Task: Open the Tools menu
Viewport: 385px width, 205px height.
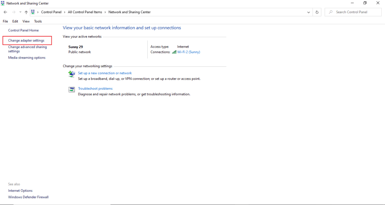Action: click(38, 21)
